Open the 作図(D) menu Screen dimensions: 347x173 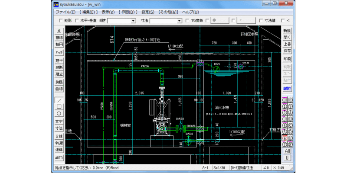[128, 12]
